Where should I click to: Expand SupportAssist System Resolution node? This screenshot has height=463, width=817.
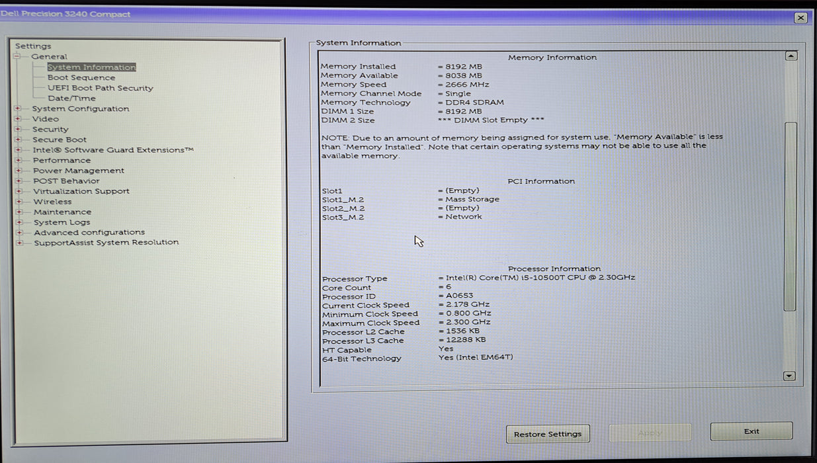tap(19, 243)
